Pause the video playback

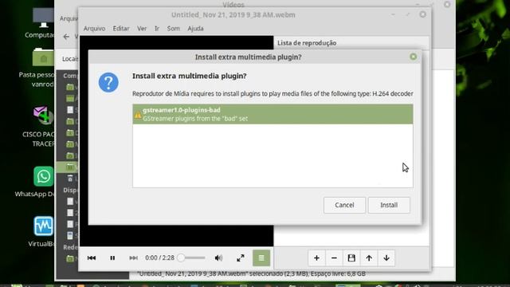[x=112, y=258]
